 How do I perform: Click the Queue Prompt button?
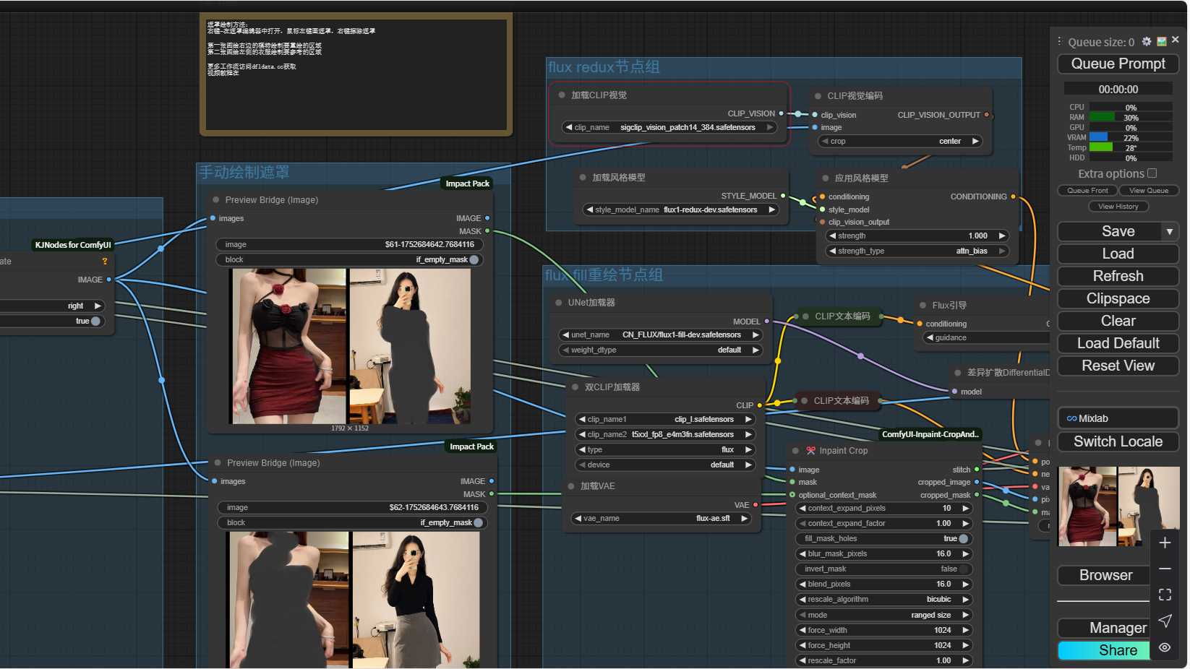click(1118, 64)
